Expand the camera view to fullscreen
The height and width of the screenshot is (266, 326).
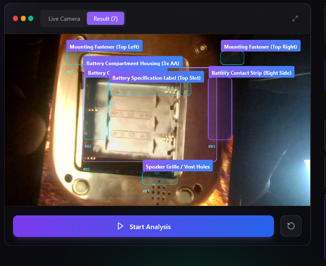[x=295, y=19]
